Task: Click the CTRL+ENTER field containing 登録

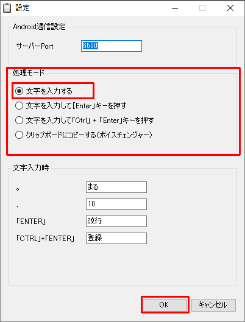Action: point(116,238)
